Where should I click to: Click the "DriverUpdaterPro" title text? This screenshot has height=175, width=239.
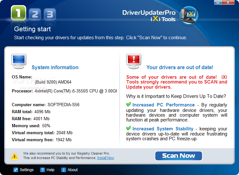pyautogui.click(x=149, y=13)
